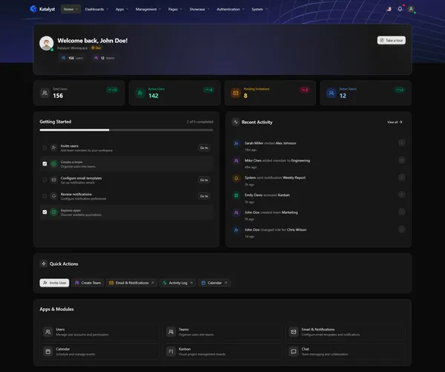Viewport: 445px width, 372px height.
Task: Open Email & Notifications quick action
Action: point(132,283)
